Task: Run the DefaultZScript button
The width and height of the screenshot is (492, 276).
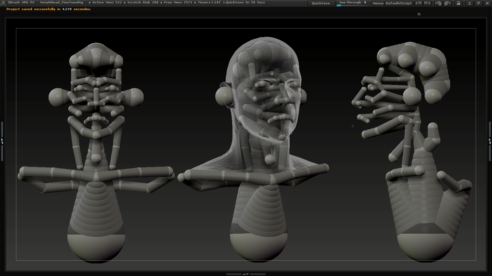Action: pos(399,3)
